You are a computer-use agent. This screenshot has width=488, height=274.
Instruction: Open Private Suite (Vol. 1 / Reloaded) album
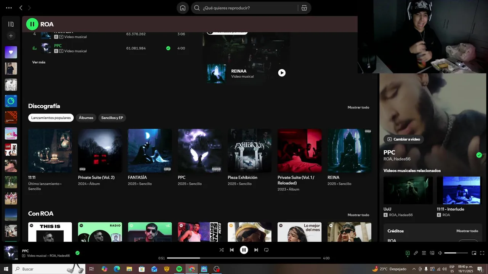[x=300, y=151]
